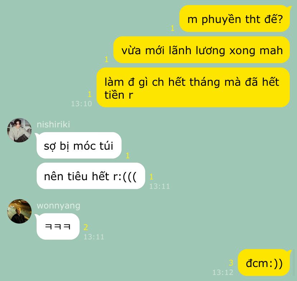Click unread count 1 beside 'sợ bị móc túi'
Screen dimensions: 297x281
coord(128,155)
